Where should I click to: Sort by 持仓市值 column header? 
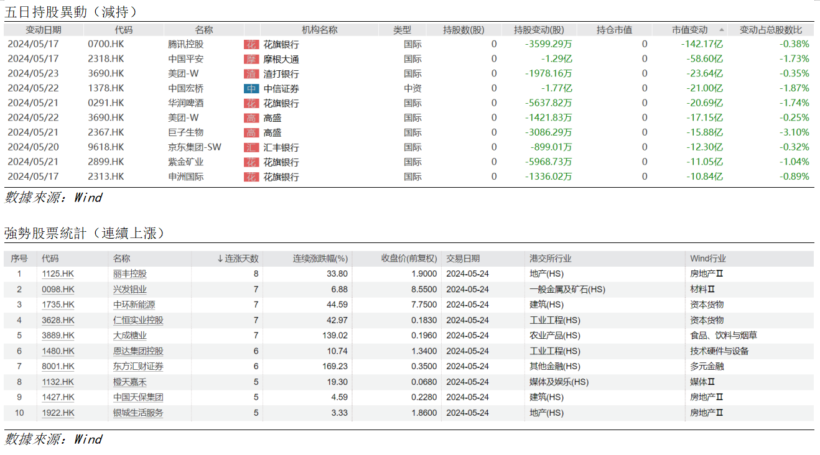[x=614, y=30]
